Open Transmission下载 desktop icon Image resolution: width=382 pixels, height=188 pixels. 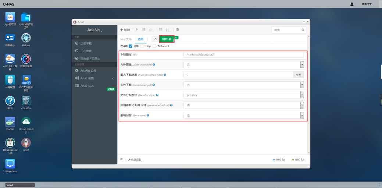[x=10, y=143]
